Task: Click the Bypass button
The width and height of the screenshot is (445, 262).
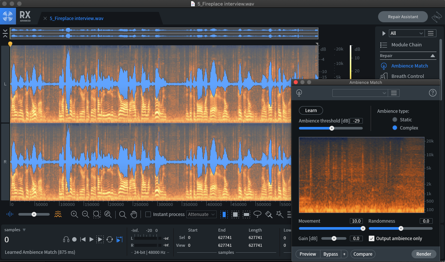Action: point(330,254)
